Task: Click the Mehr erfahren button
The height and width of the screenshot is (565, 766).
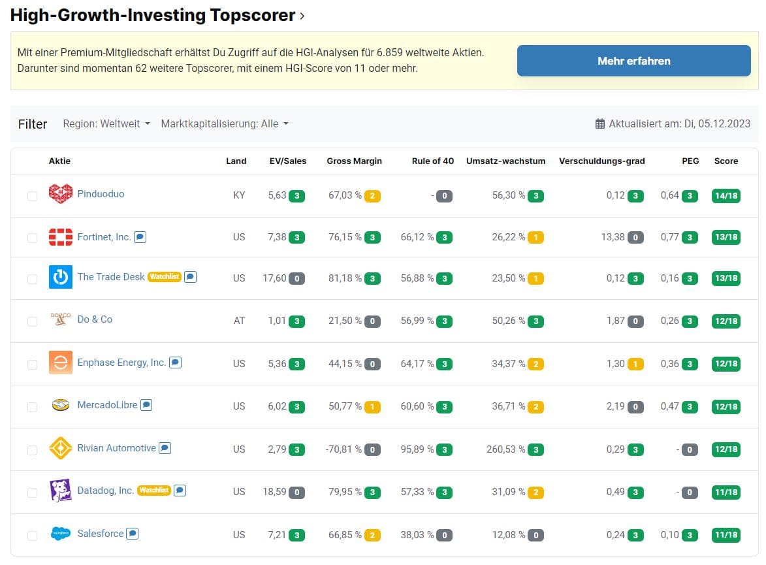Action: 633,60
